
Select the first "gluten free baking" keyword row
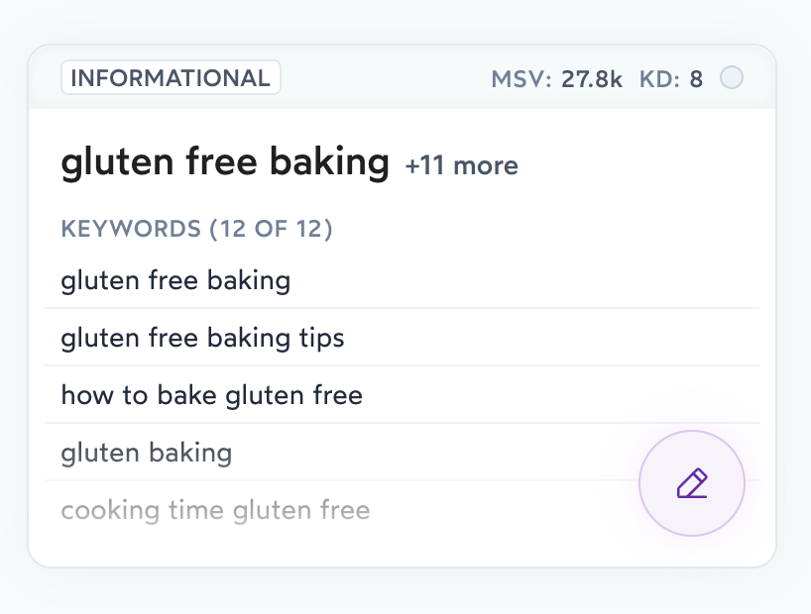click(x=175, y=280)
